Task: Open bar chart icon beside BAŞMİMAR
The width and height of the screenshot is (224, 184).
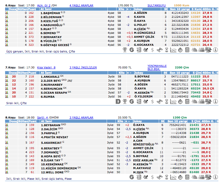Action: pyautogui.click(x=7, y=13)
